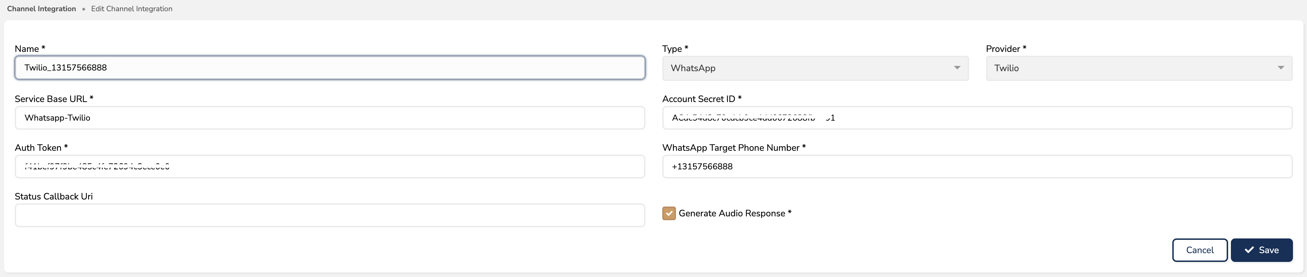Click into the Auth Token field
The width and height of the screenshot is (1307, 277).
click(330, 167)
